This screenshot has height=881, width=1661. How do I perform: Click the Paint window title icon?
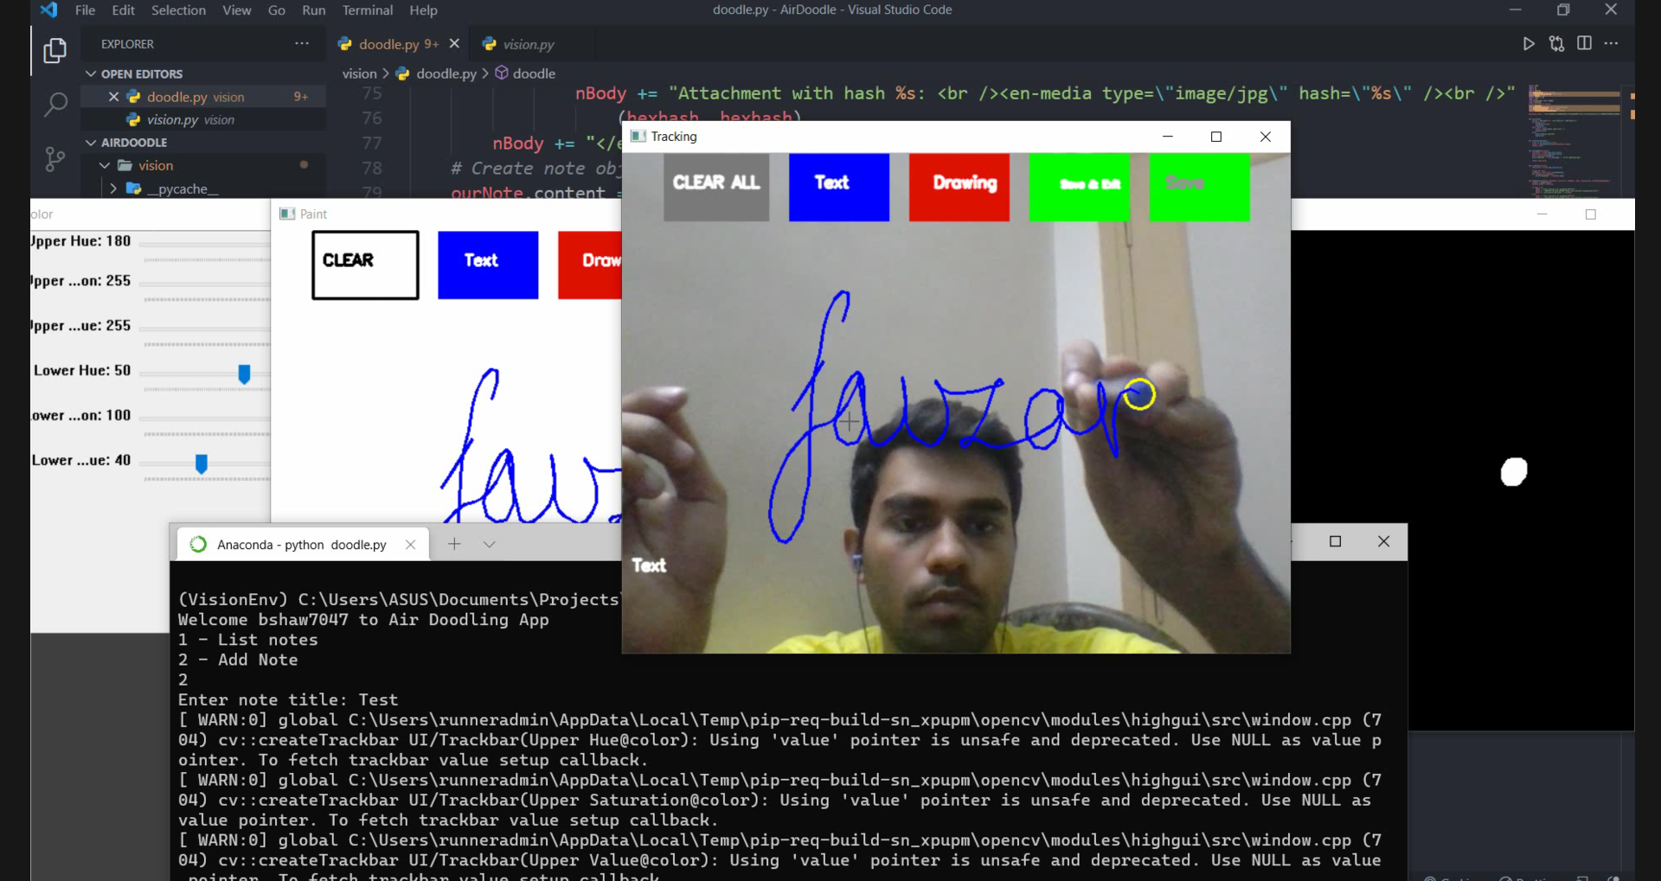(287, 214)
